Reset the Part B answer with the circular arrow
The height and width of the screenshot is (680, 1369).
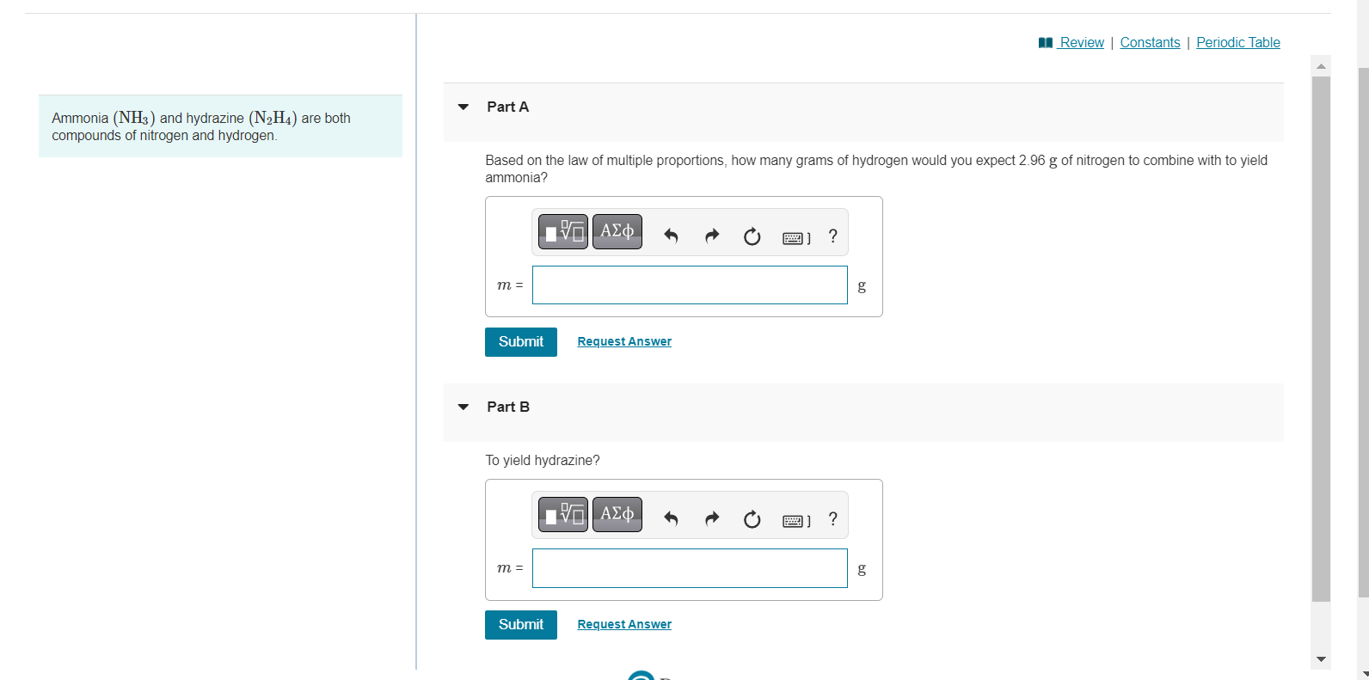click(752, 519)
